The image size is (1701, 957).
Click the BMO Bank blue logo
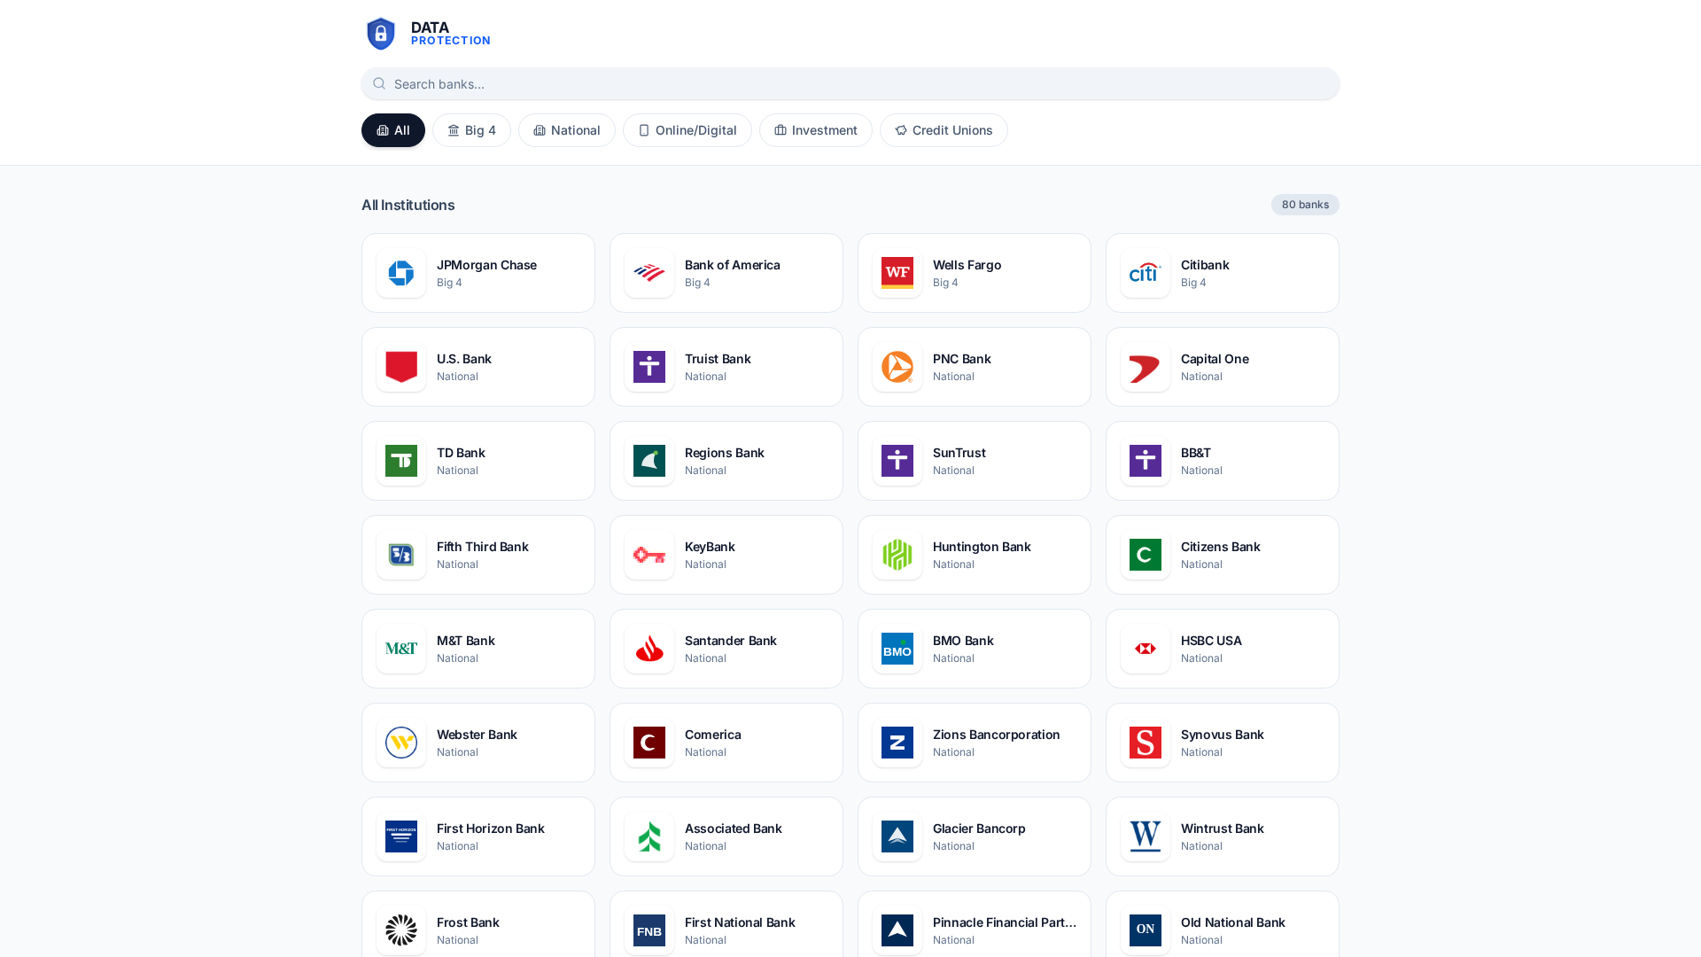pyautogui.click(x=897, y=649)
